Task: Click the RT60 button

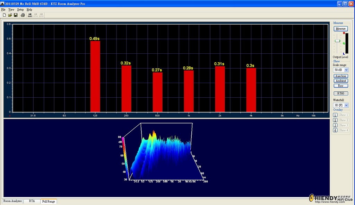Action: pos(340,93)
